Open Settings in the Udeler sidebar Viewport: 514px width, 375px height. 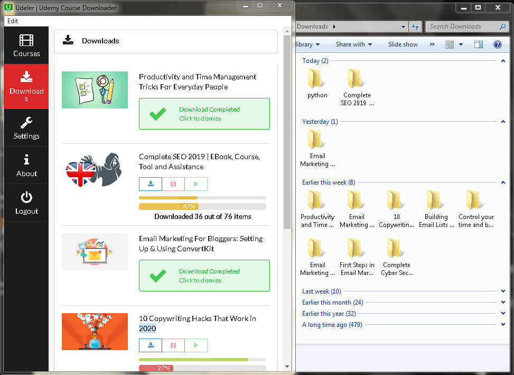(x=26, y=128)
